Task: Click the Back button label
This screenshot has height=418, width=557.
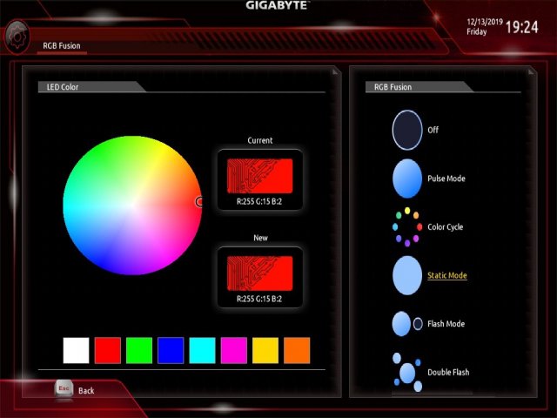Action: pyautogui.click(x=86, y=391)
